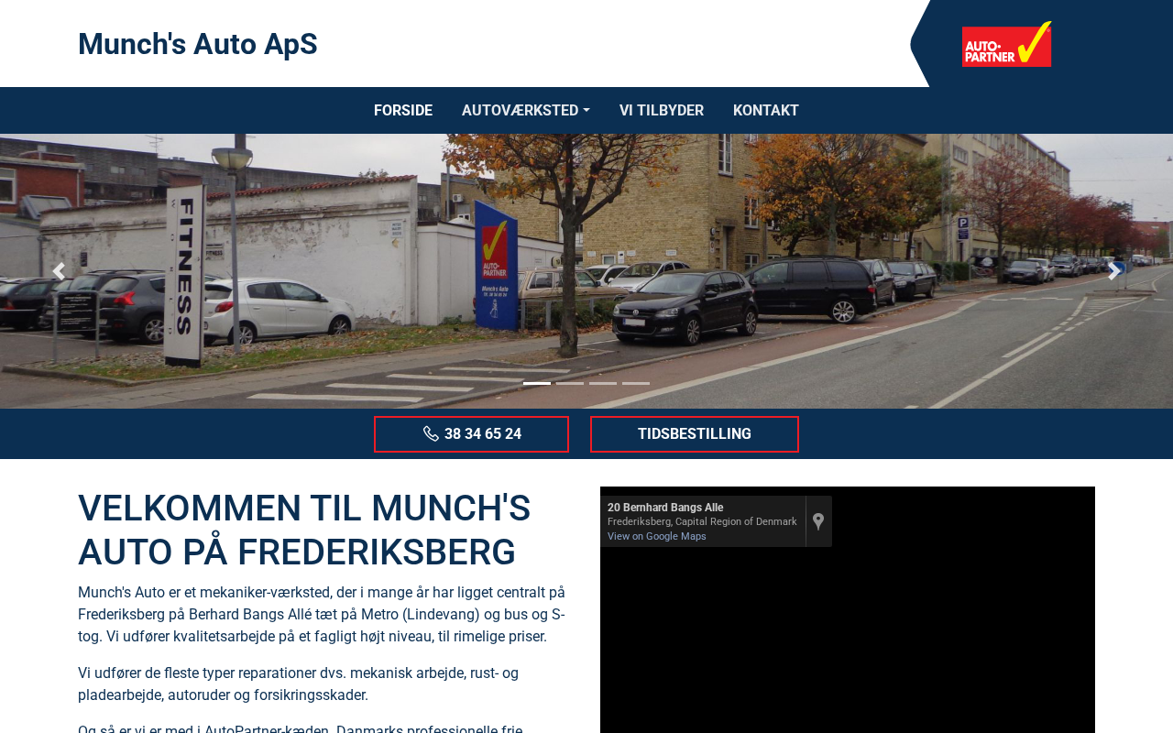
Task: Select the fourth carousel slide indicator
Action: (x=636, y=383)
